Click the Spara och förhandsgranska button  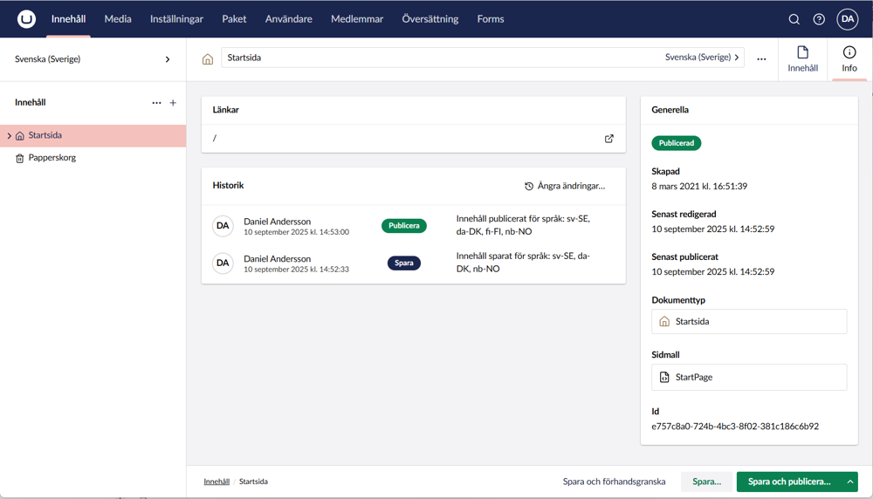[x=614, y=482]
